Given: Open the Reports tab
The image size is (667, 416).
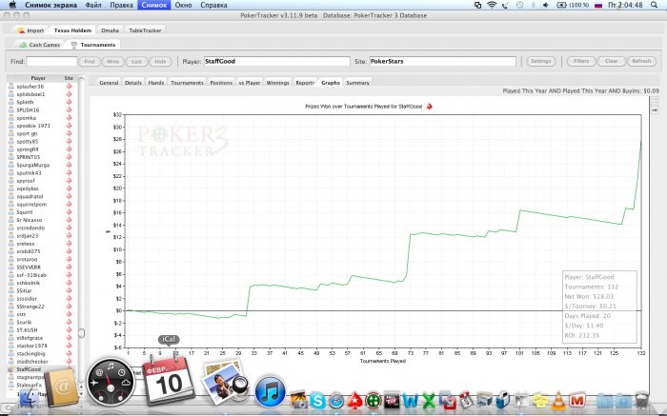Looking at the screenshot, I should [x=305, y=83].
